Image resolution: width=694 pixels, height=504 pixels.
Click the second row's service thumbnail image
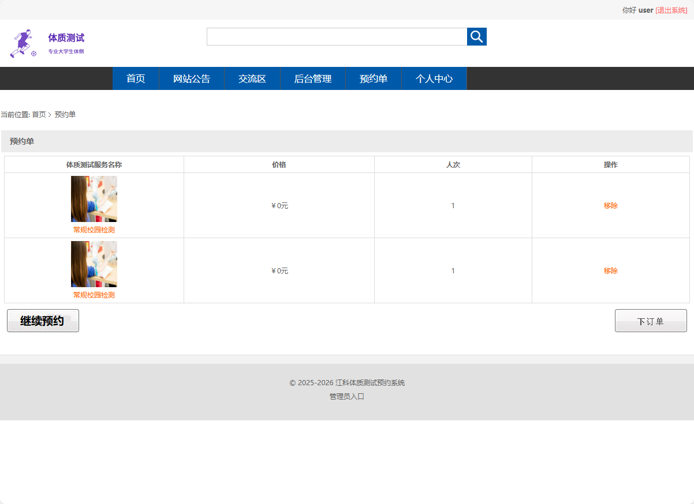94,264
